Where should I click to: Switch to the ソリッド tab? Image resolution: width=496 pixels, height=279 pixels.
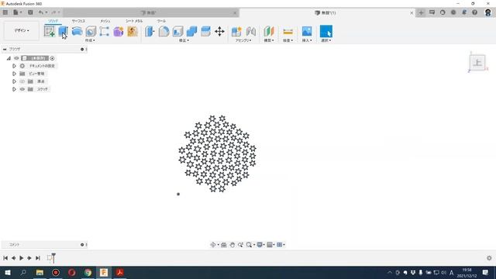pyautogui.click(x=53, y=21)
